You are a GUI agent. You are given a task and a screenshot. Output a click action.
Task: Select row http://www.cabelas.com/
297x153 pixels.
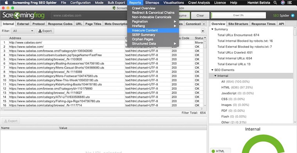pos(66,43)
